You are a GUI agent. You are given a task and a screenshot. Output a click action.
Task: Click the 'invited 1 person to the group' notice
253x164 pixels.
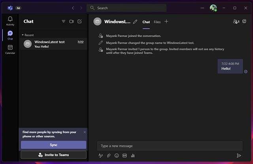pyautogui.click(x=165, y=51)
